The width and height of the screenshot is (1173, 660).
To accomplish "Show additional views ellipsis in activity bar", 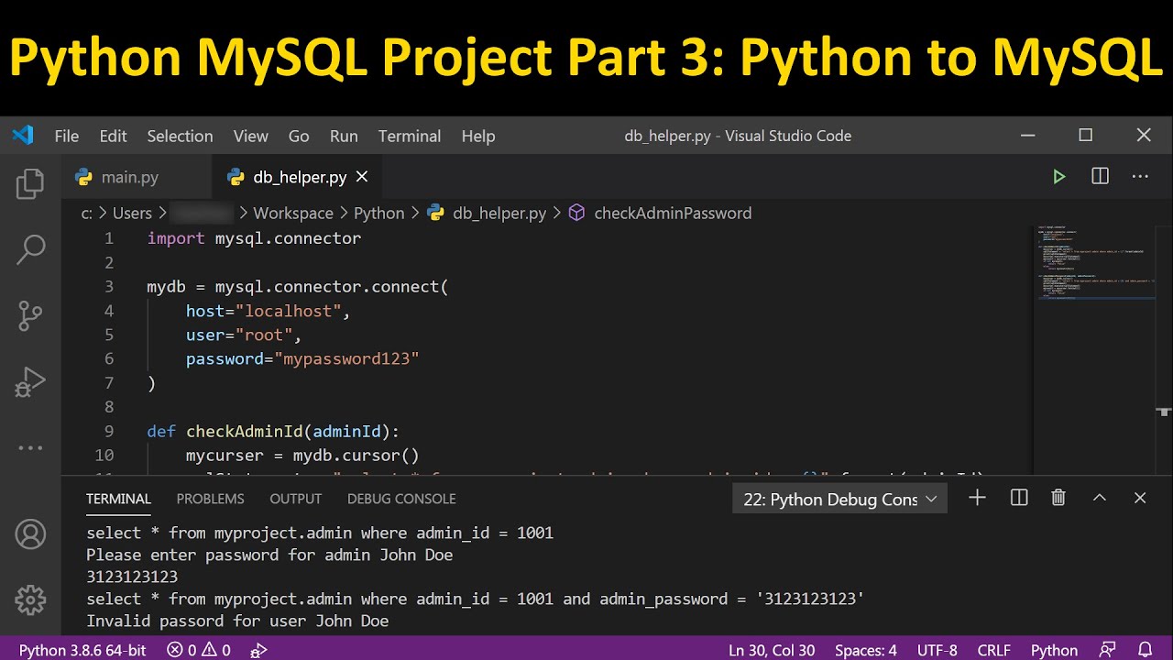I will pos(30,448).
